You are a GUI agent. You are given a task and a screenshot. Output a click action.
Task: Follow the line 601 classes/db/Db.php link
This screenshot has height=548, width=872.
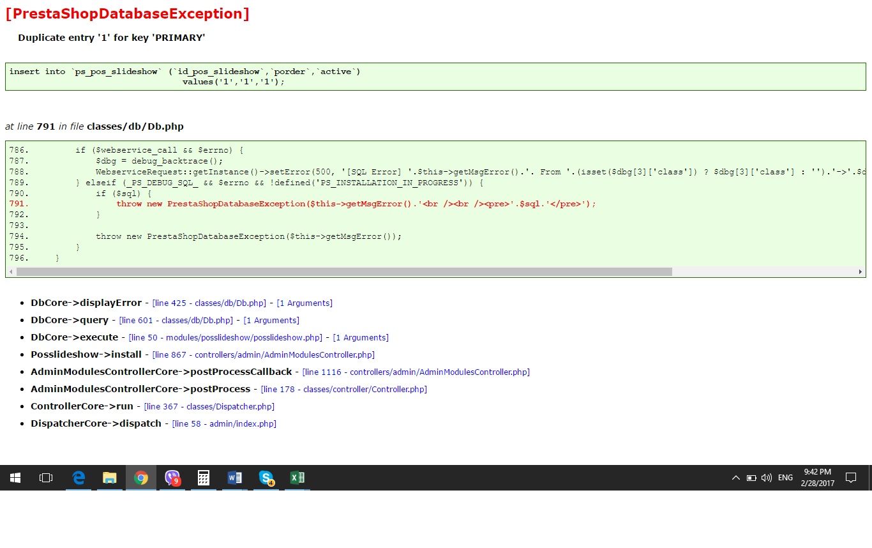(176, 321)
